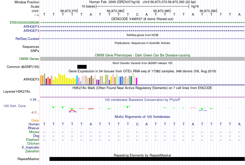Viewport: 245px width, 165px height.
Task: Open the RefSeq genes from NCBI title
Action: [142, 35]
